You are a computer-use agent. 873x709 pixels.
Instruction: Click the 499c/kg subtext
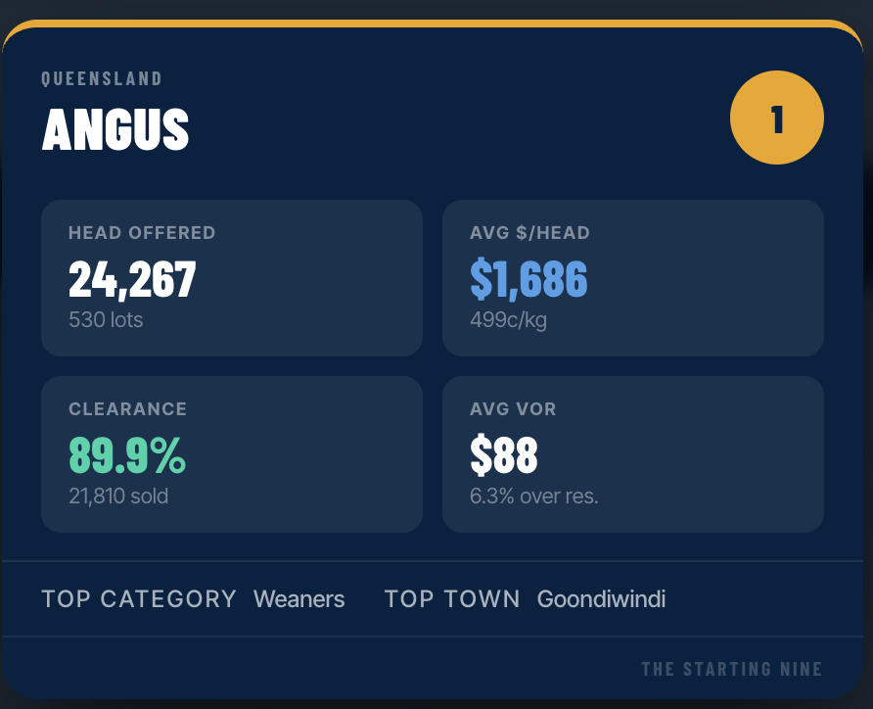(x=508, y=320)
